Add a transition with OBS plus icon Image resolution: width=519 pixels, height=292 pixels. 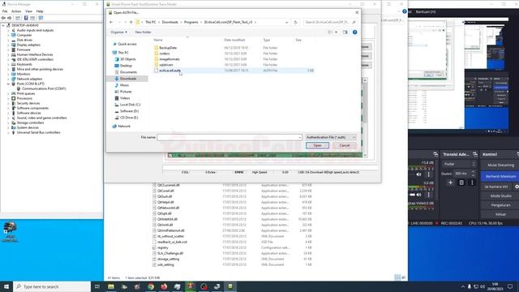(x=451, y=182)
